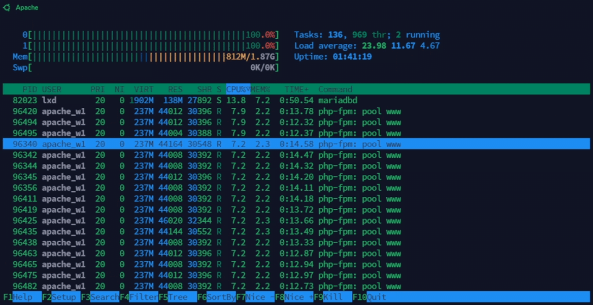593x305 pixels.
Task: Click the 1902M virtual memory value
Action: [x=141, y=101]
